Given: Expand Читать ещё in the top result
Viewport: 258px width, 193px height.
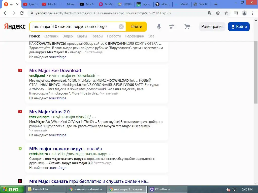Looking at the screenshot, I should [x=94, y=52].
